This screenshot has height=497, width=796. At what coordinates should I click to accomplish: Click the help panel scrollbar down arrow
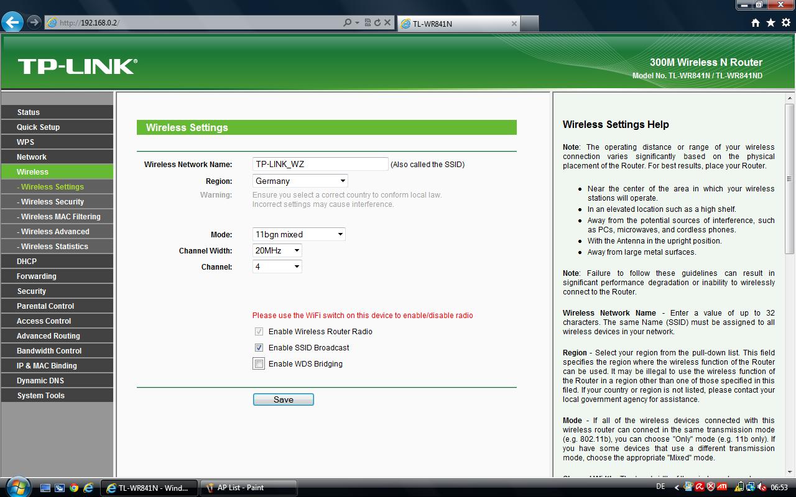[790, 472]
